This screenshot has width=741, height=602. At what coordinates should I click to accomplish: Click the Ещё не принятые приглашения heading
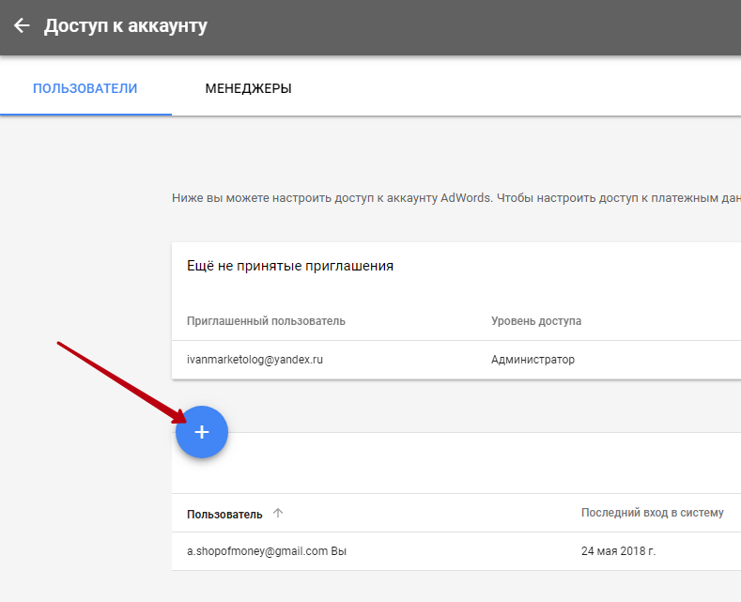(x=289, y=266)
